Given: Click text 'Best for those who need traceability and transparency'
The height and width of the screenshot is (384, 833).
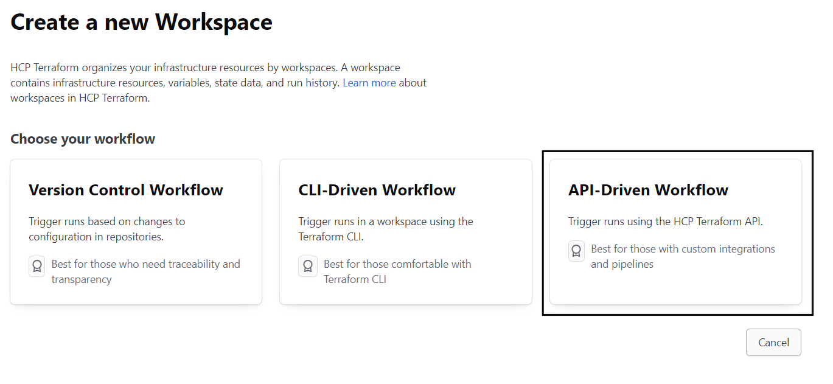Looking at the screenshot, I should (x=145, y=271).
